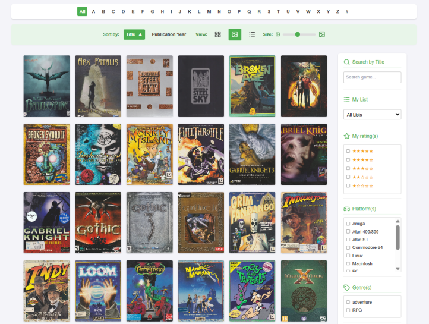This screenshot has height=324, width=429.
Task: Switch to grid view icon
Action: (x=218, y=34)
